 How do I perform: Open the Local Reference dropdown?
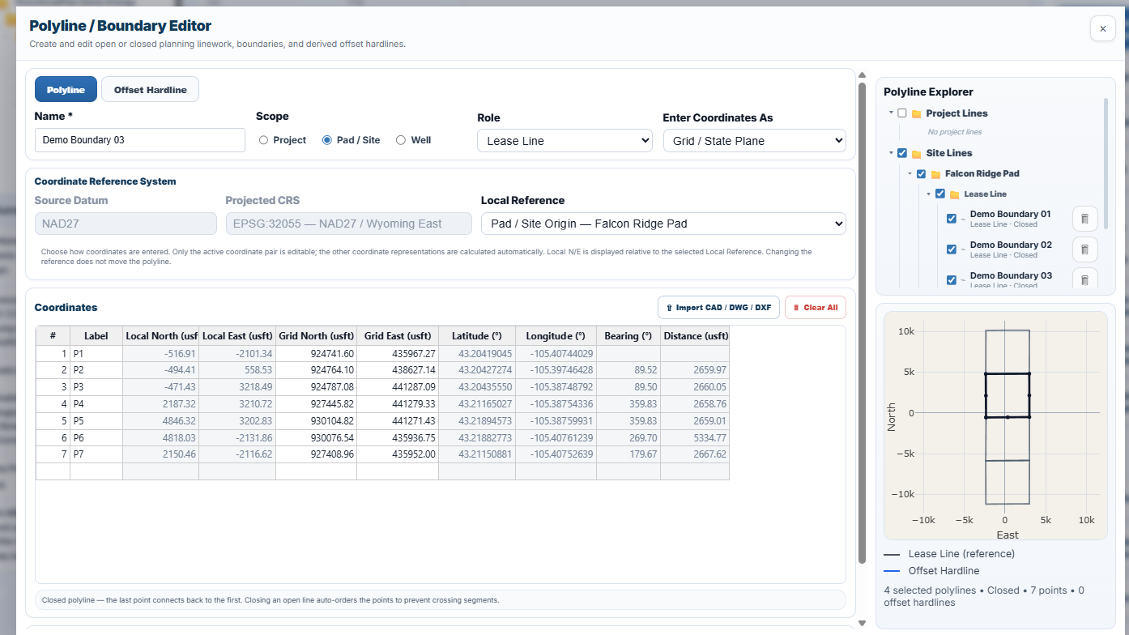[663, 224]
